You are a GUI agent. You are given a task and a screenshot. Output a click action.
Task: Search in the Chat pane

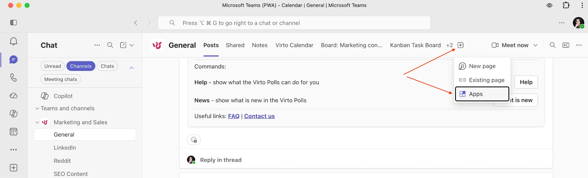point(110,45)
